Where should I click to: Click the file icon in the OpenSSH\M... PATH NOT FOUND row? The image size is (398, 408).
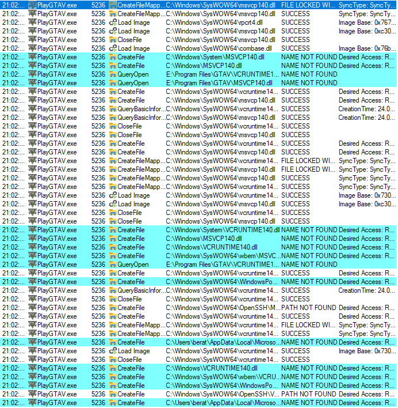(x=113, y=308)
